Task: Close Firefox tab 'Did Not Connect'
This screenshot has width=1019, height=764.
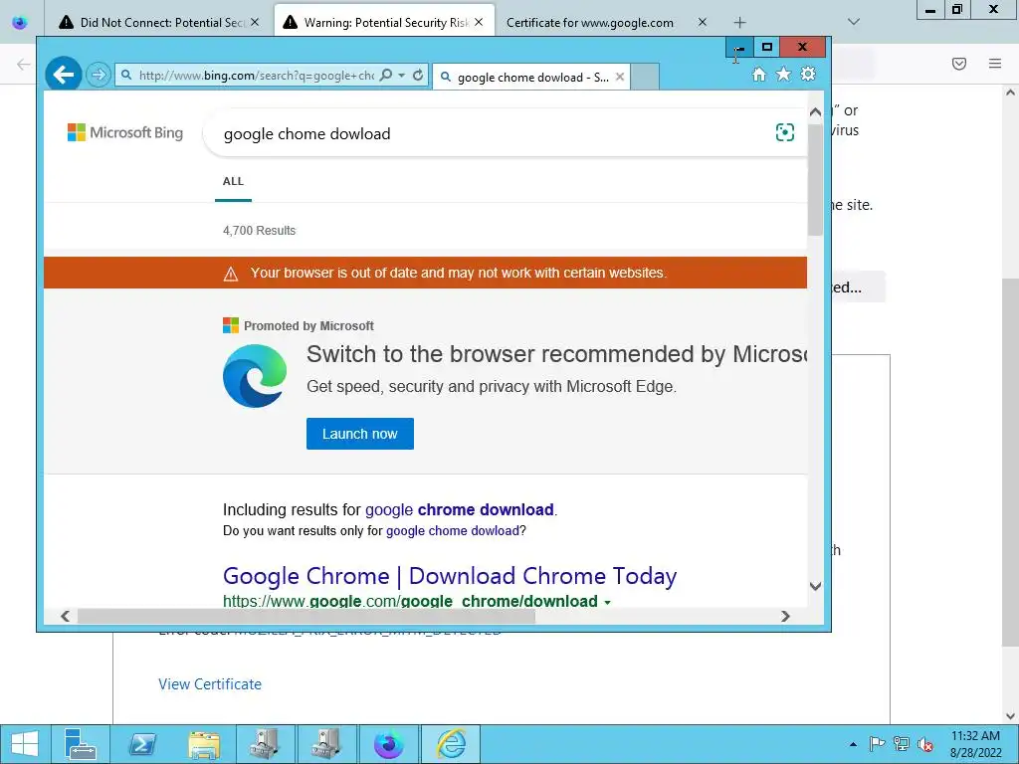Action: [x=255, y=22]
